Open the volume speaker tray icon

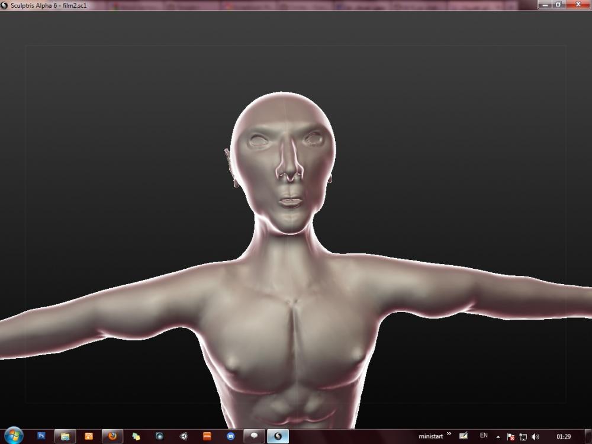[x=535, y=437]
